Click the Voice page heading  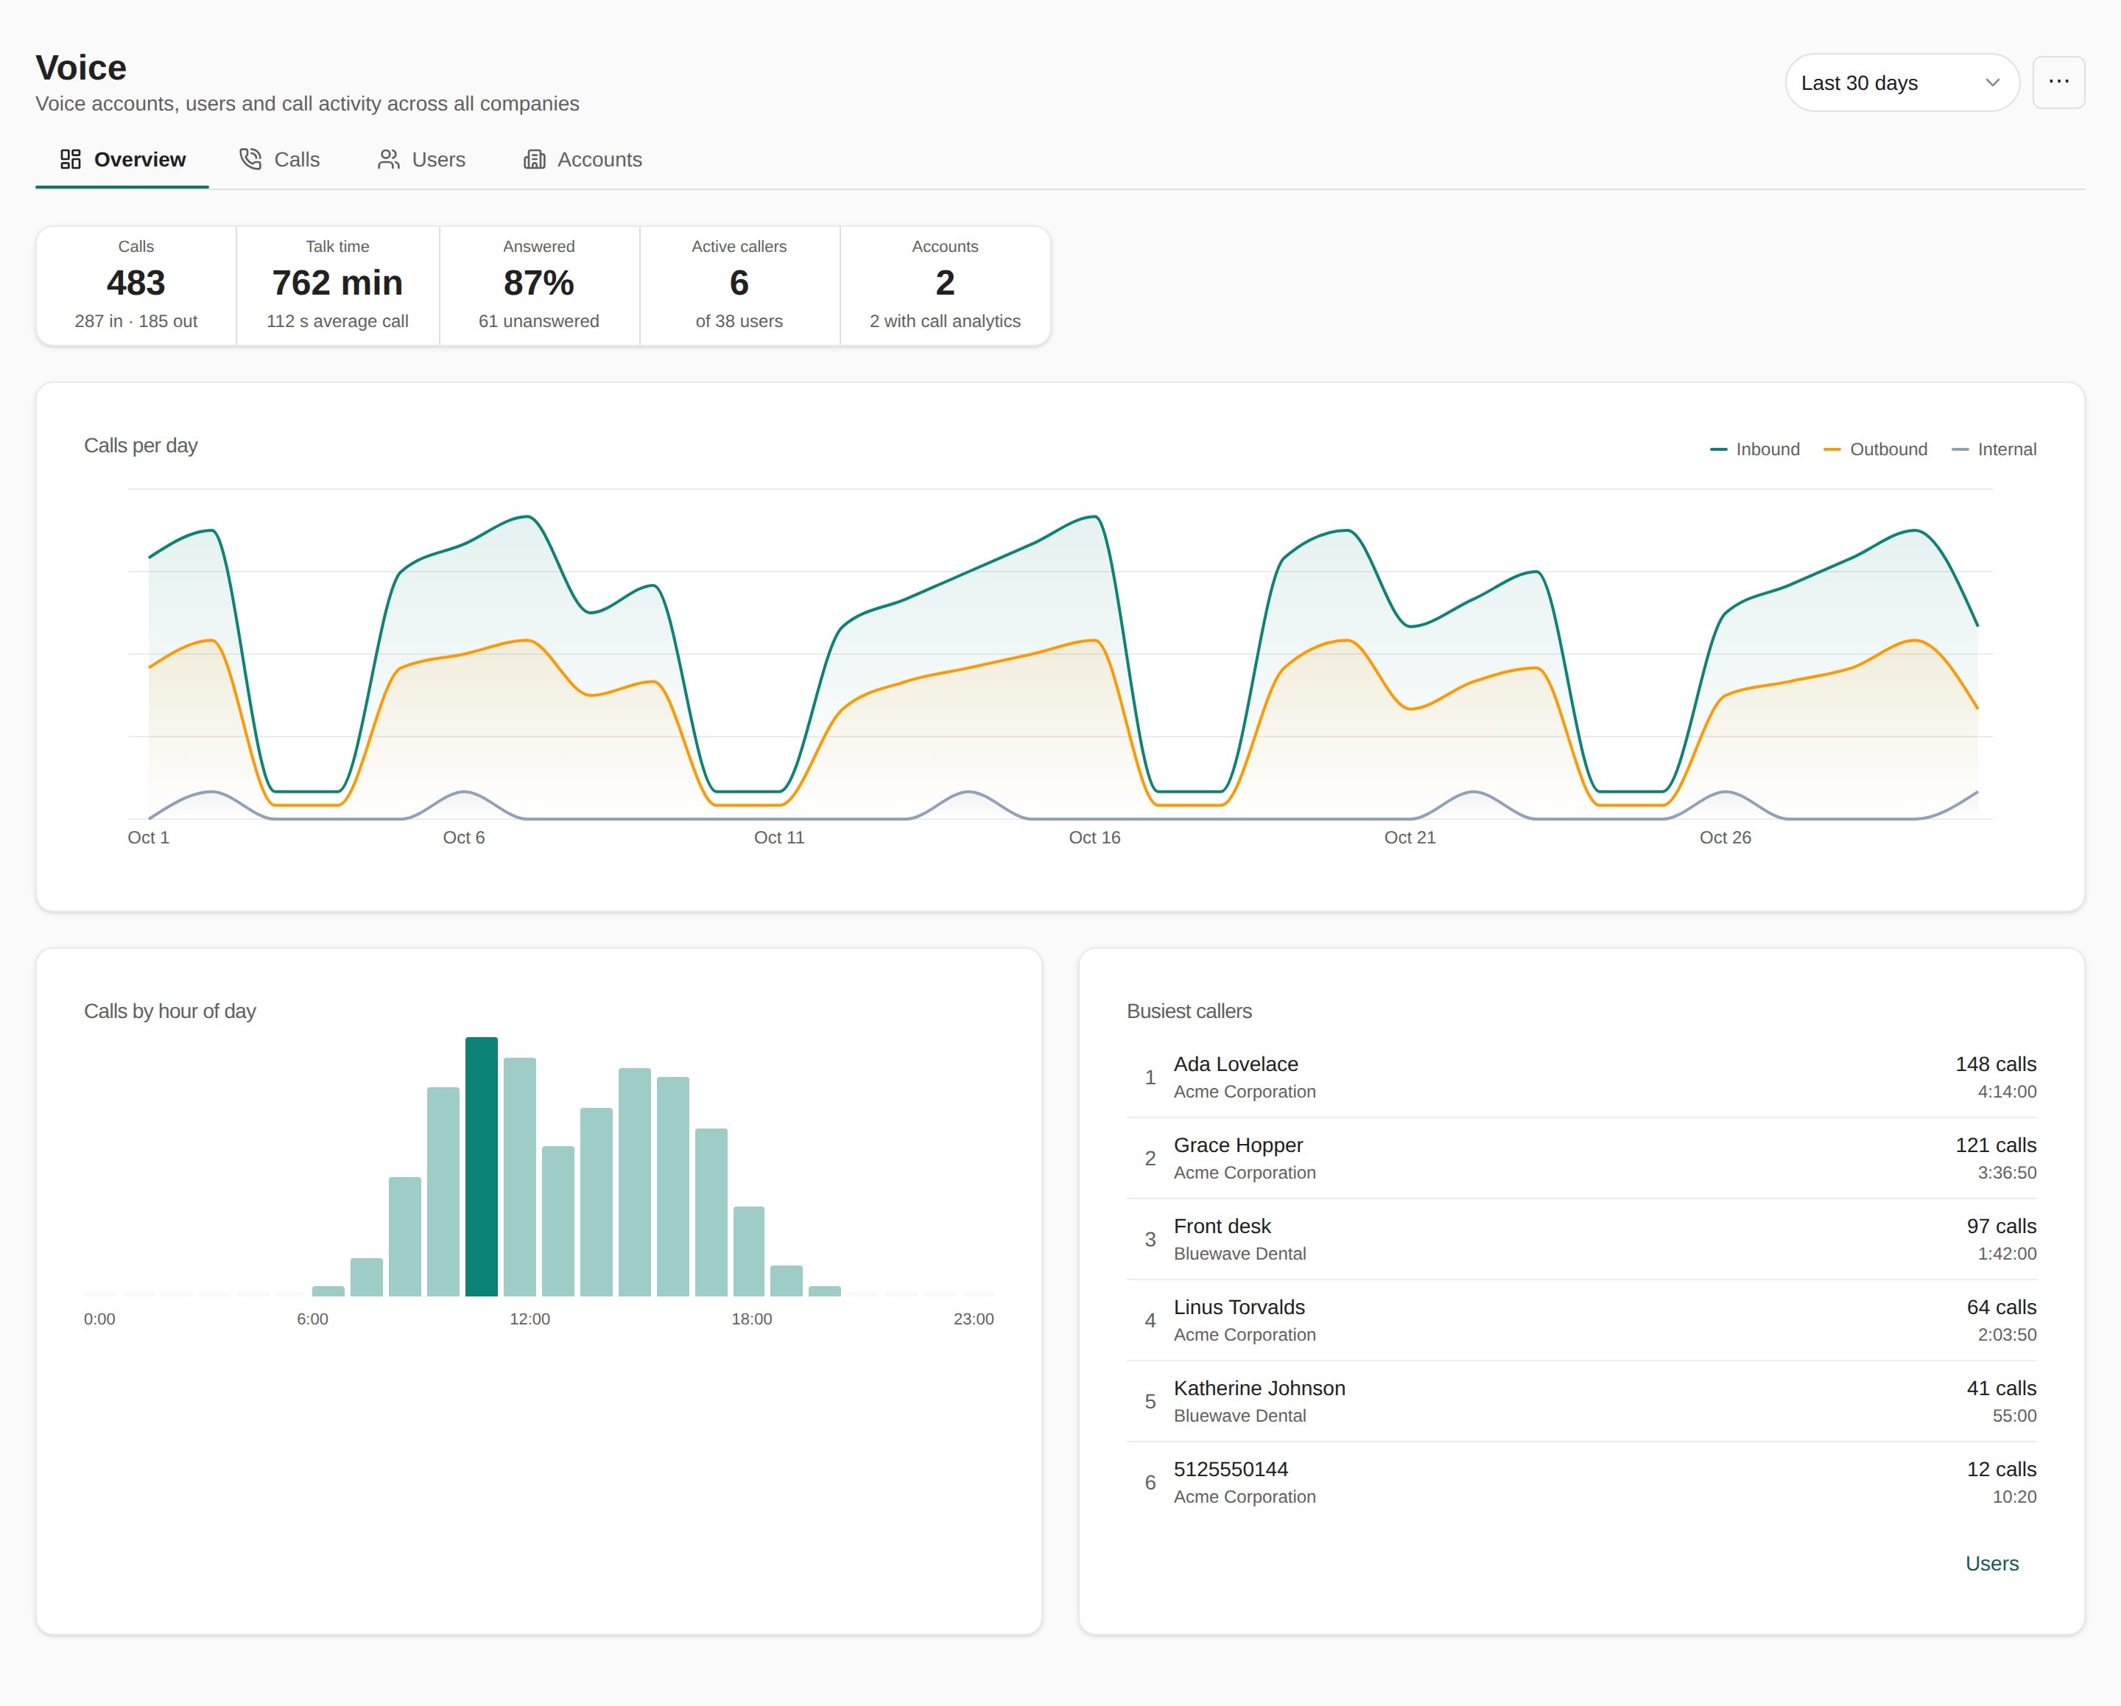coord(81,68)
